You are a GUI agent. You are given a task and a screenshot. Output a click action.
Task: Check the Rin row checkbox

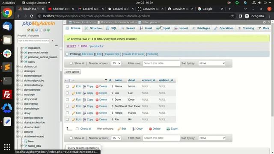[67, 120]
